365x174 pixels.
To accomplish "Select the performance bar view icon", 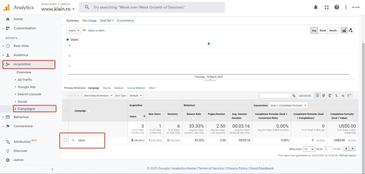I will pos(330,96).
